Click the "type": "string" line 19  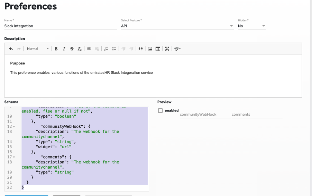(x=55, y=172)
